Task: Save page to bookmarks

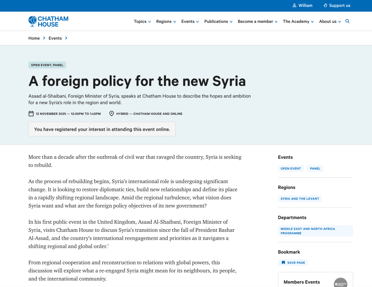Action: click(293, 263)
